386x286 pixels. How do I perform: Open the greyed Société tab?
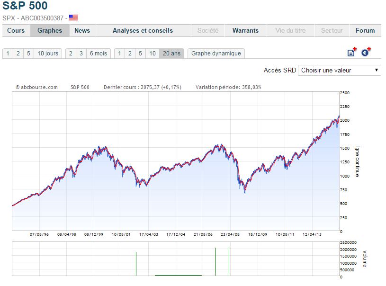pyautogui.click(x=208, y=30)
